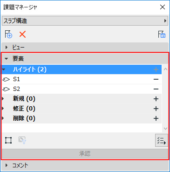Image resolution: width=170 pixels, height=172 pixels.
Task: Click the 承認 button
Action: [x=85, y=154]
